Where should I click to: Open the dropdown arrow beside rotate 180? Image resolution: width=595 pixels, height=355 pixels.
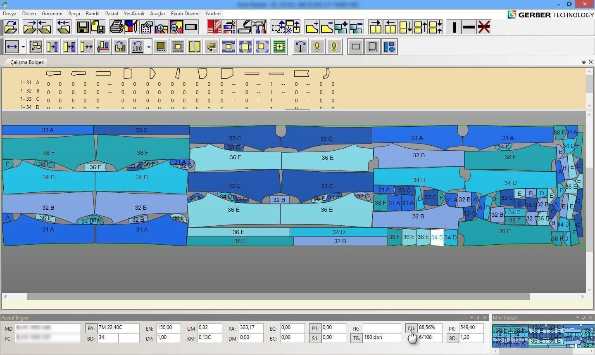pos(149,47)
